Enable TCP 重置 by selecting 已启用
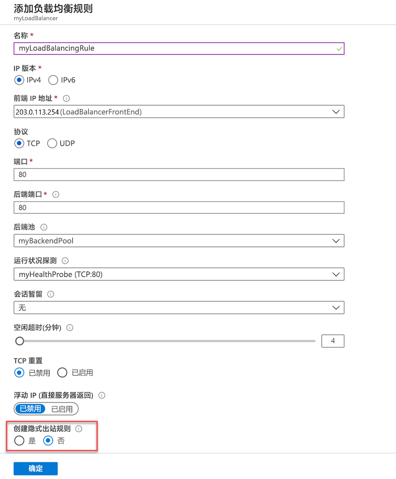Viewport: 396px width, 479px height. click(x=62, y=372)
